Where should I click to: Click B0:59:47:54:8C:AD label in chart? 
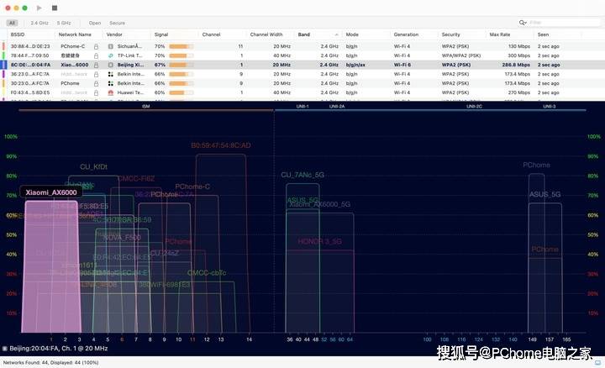tap(221, 145)
